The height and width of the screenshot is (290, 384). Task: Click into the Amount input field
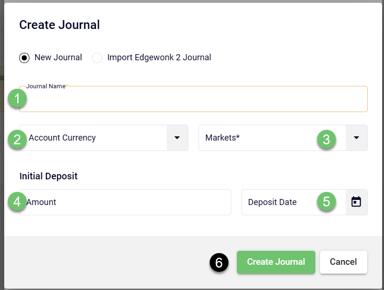[126, 202]
